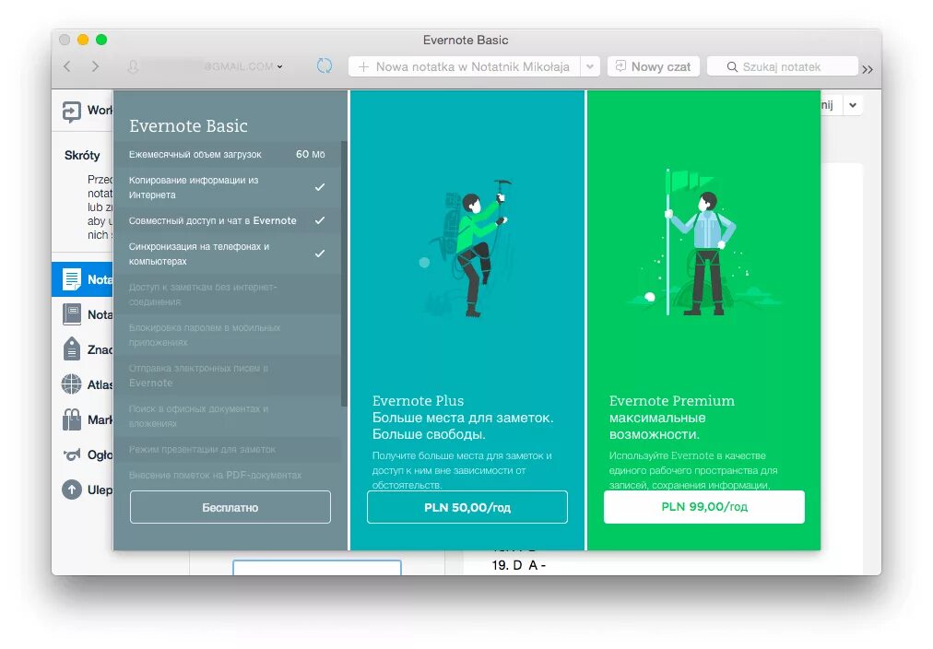The width and height of the screenshot is (933, 649).
Task: Open the dropdown arrow near top right
Action: tap(853, 105)
